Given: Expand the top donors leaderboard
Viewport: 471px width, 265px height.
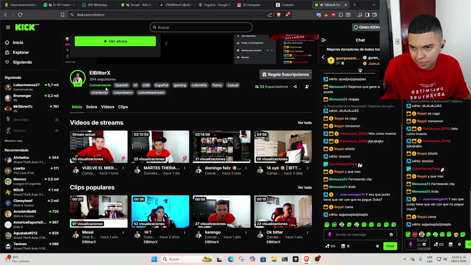Looking at the screenshot, I should [x=360, y=70].
